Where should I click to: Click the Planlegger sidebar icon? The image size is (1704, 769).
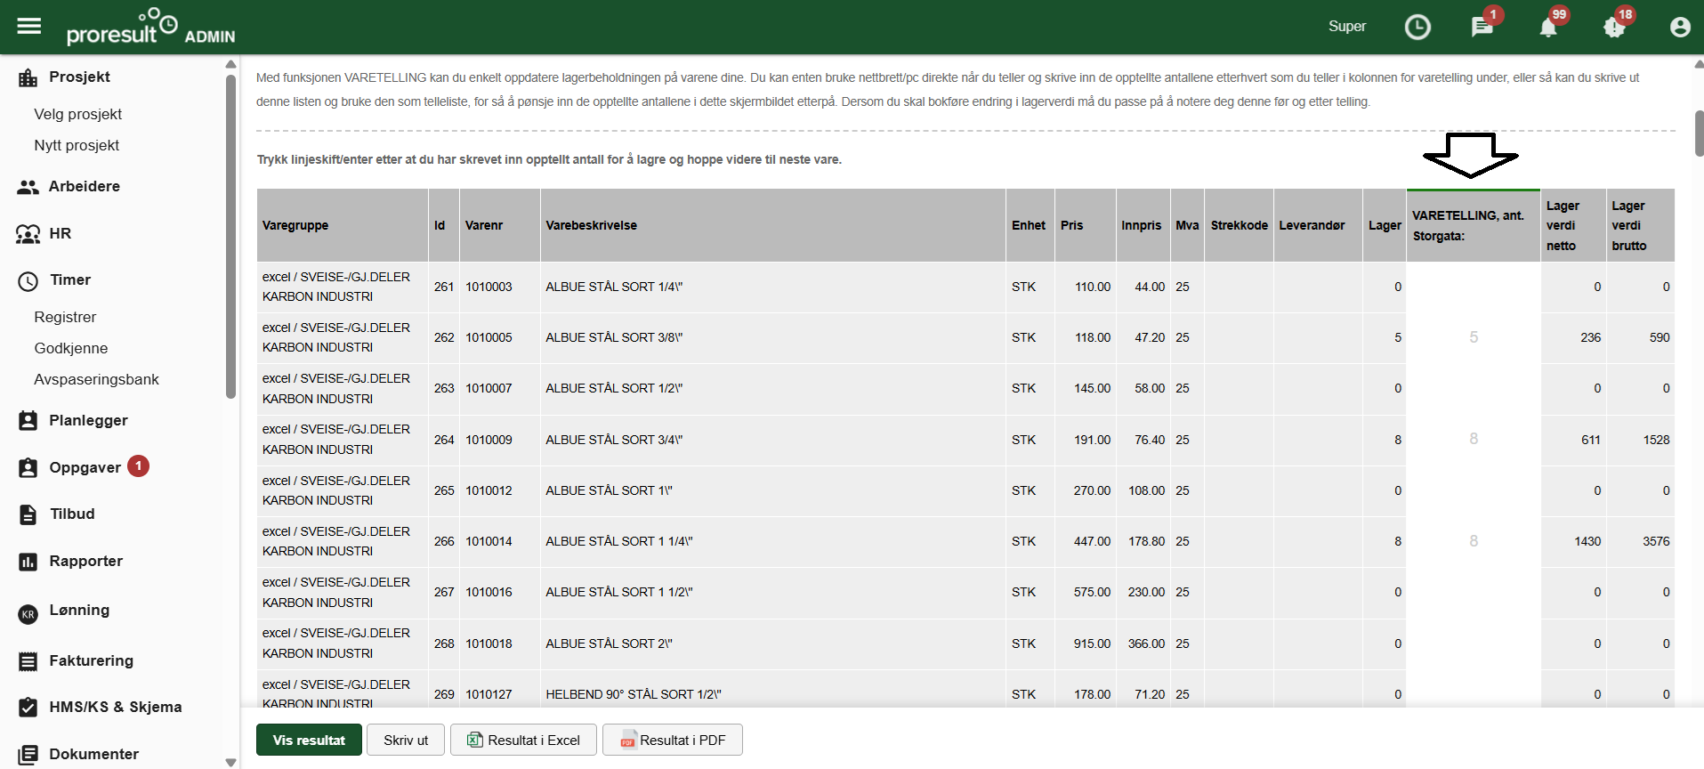[28, 421]
